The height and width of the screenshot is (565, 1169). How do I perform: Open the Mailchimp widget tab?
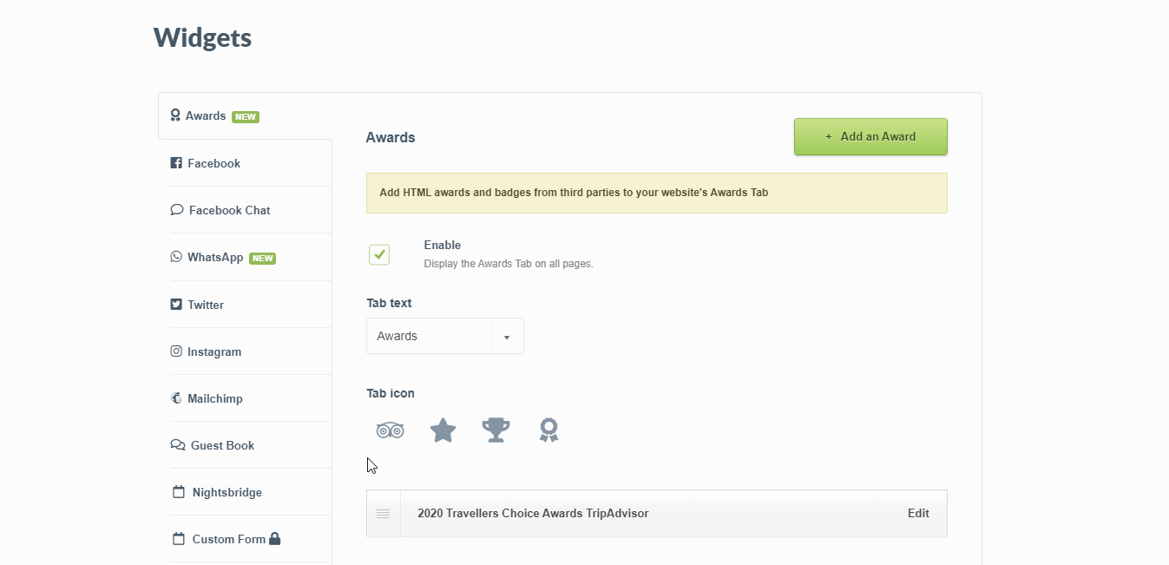[214, 398]
